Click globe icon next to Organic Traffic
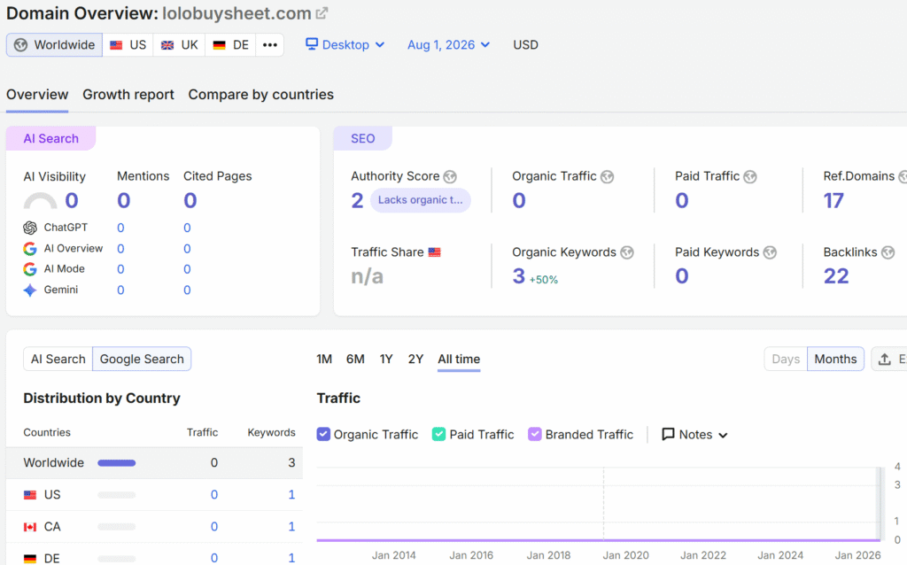 tap(607, 176)
